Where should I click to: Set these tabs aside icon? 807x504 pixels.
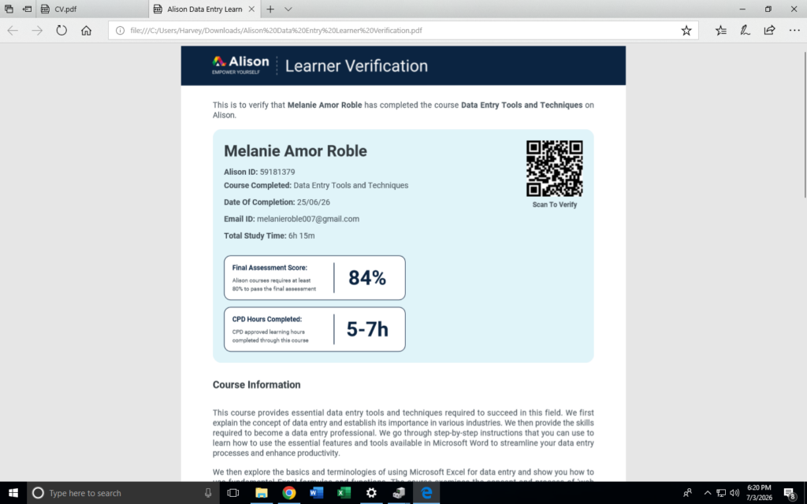tap(27, 9)
